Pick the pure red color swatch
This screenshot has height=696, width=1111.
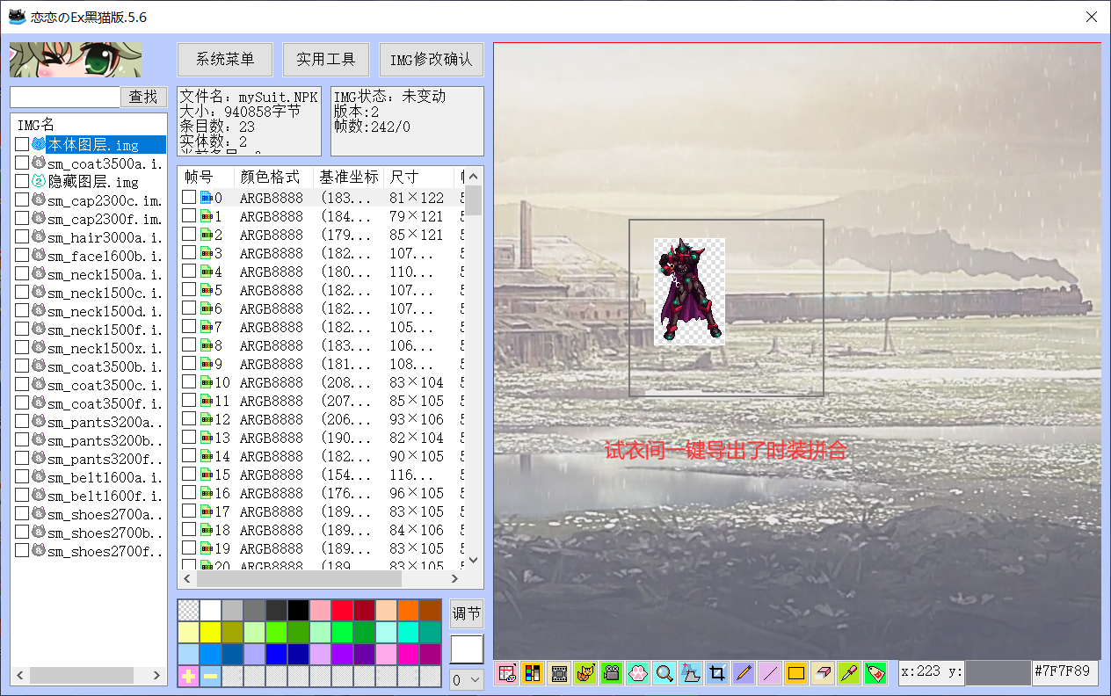(342, 611)
